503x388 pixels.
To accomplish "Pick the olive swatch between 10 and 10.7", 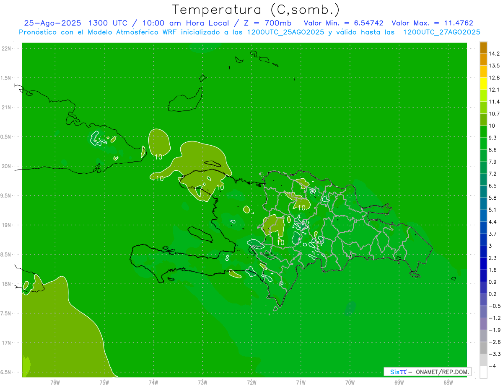I will click(483, 120).
